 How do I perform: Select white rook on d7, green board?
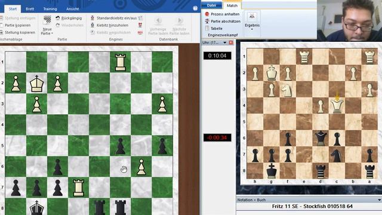click(x=78, y=188)
